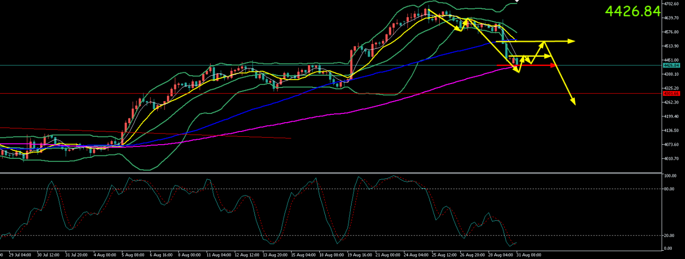Click the large green 4426.84 price display

(x=633, y=12)
